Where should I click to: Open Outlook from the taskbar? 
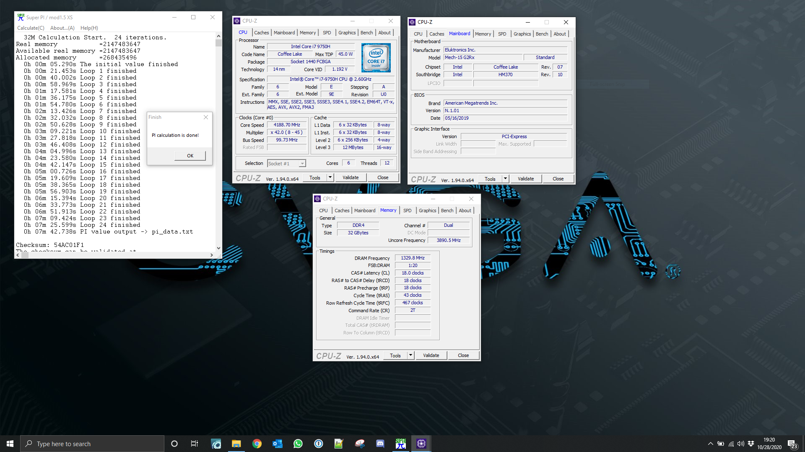coord(278,444)
